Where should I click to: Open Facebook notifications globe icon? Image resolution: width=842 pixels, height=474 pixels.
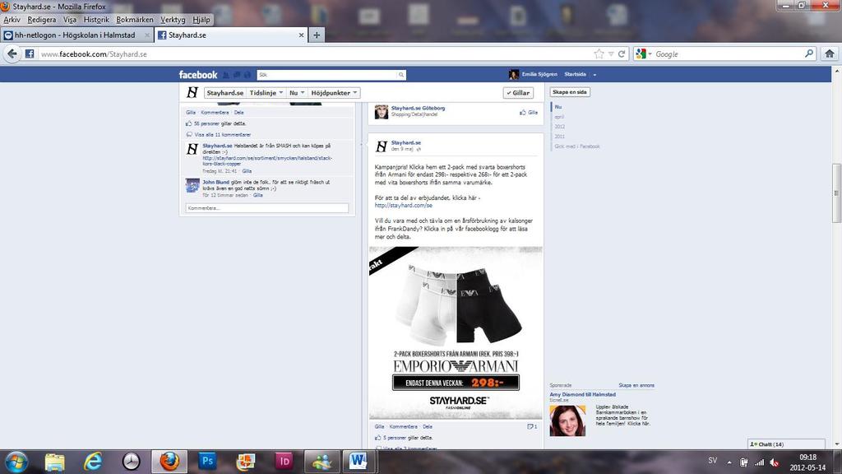click(x=248, y=75)
